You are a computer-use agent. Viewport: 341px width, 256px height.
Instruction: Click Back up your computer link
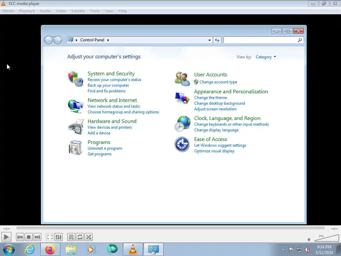point(108,85)
